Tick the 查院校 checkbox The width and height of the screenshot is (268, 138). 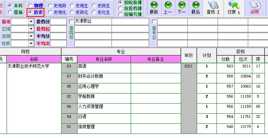click(71, 22)
